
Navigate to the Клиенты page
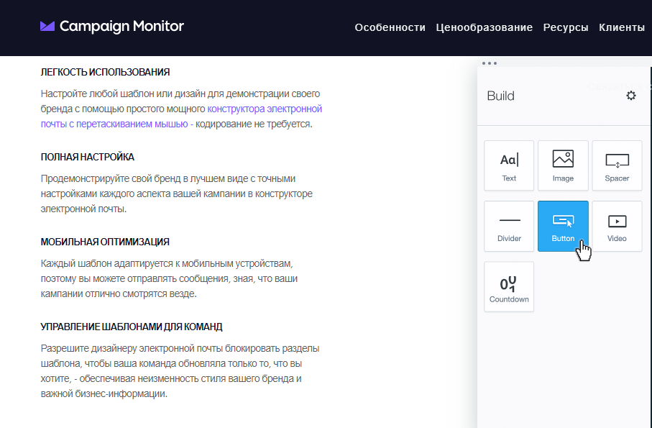(x=622, y=27)
